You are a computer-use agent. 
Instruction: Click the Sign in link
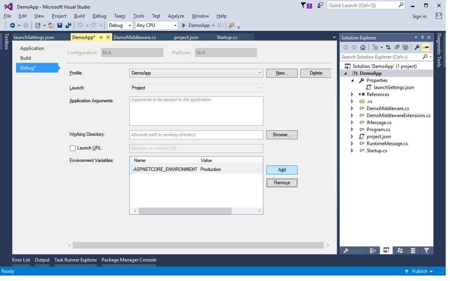point(419,16)
